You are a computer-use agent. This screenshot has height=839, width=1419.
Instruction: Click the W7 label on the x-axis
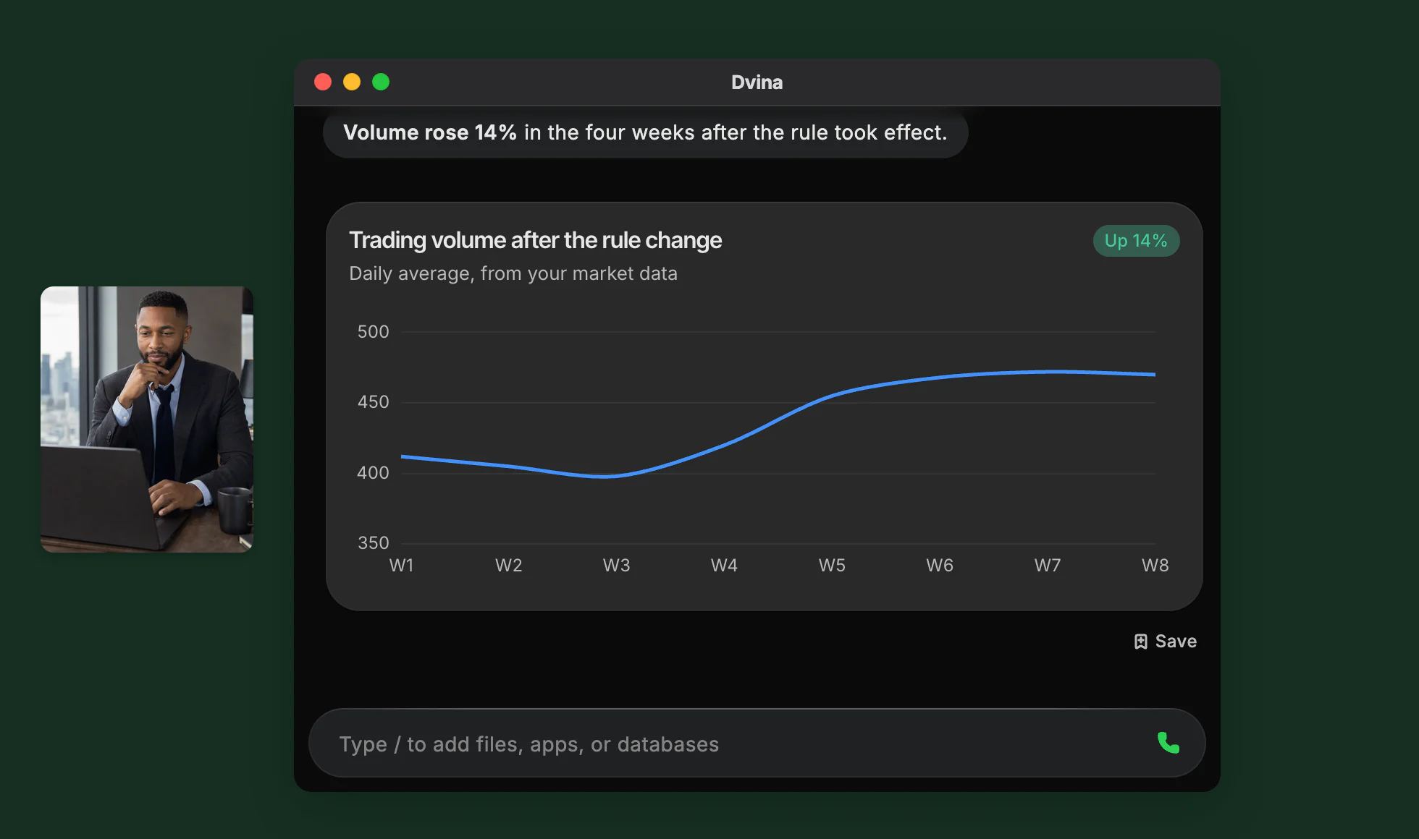pos(1048,565)
